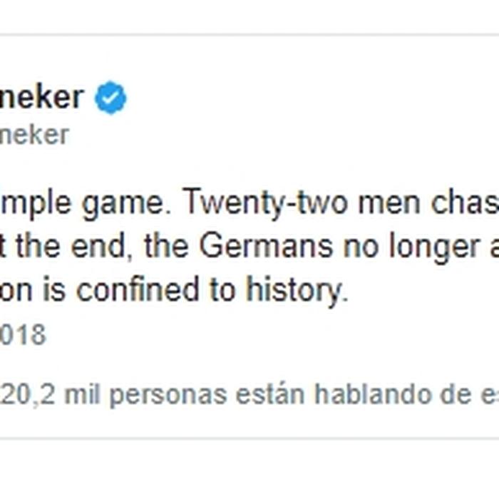Click the tweet line mentioning 'the end'
This screenshot has width=499, height=499.
(249, 247)
